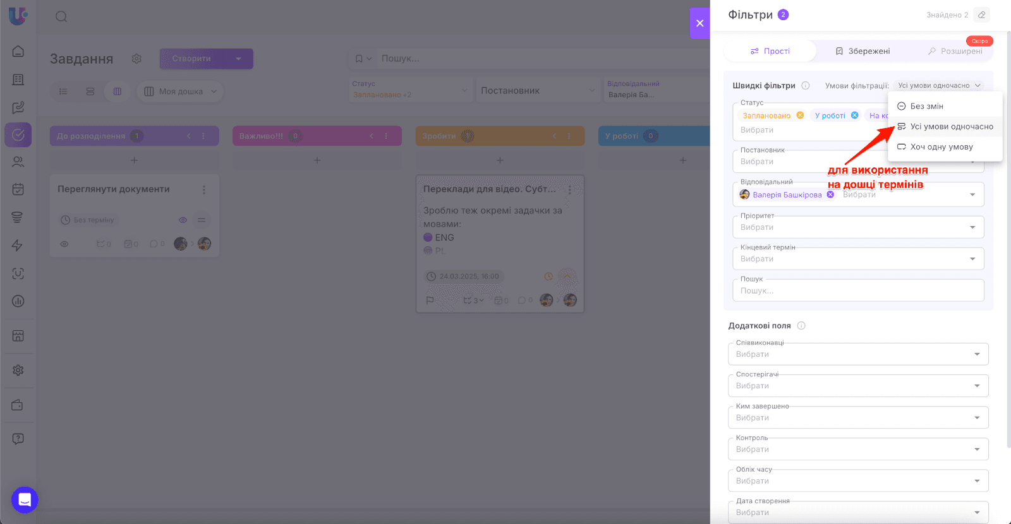Open the Переклади для відео task title
Viewport: 1011px width, 524px height.
pos(490,189)
